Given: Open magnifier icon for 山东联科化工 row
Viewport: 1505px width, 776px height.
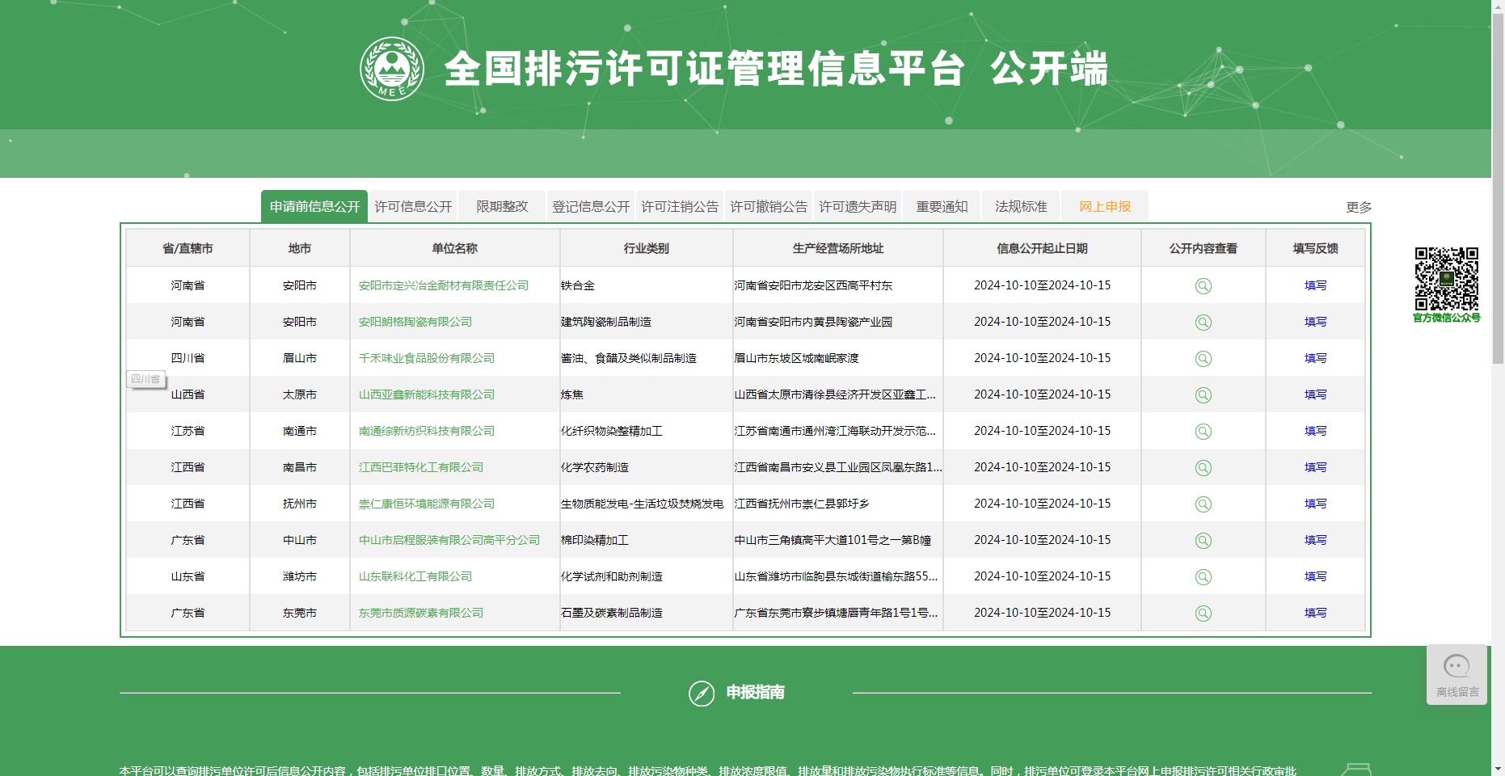Looking at the screenshot, I should click(x=1204, y=577).
